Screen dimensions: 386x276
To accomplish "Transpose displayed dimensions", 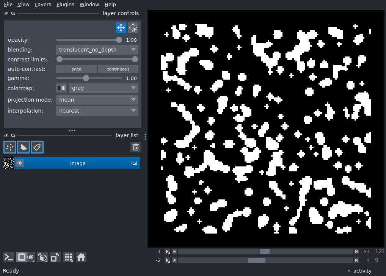I will [x=55, y=257].
